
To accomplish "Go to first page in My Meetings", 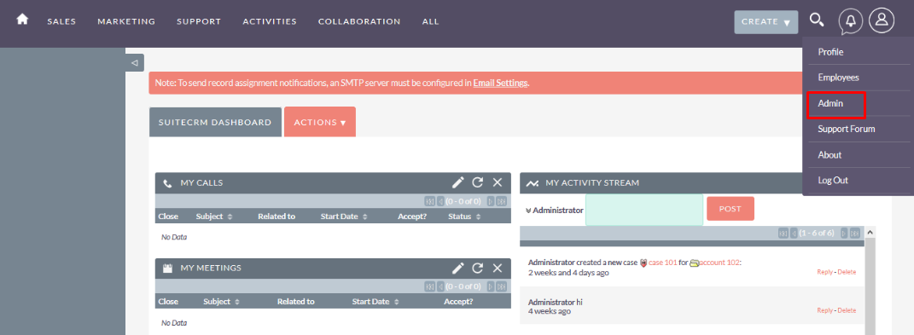I will coord(430,286).
